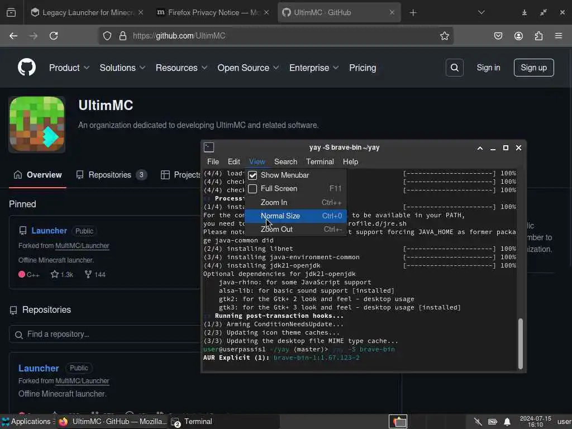
Task: Click the UltimMC organization avatar
Action: [x=37, y=124]
